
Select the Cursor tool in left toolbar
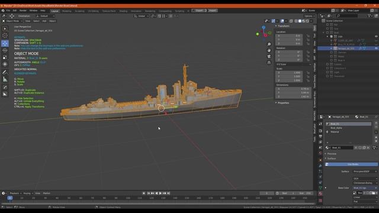tap(5, 35)
